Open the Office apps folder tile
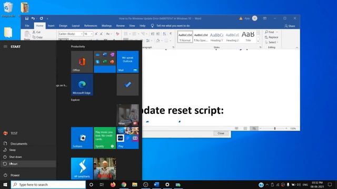This screenshot has height=189, width=337. click(105, 62)
